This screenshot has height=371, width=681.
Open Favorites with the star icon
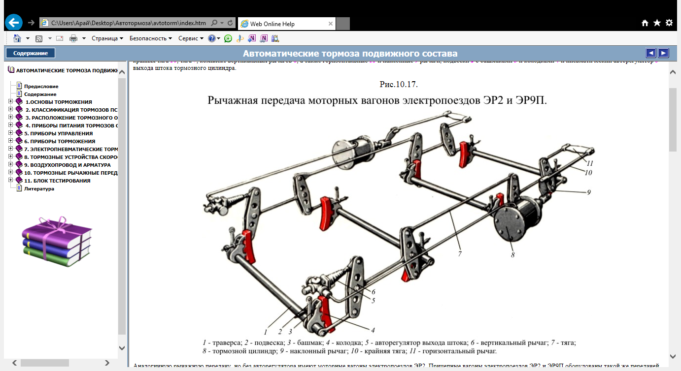pyautogui.click(x=657, y=23)
